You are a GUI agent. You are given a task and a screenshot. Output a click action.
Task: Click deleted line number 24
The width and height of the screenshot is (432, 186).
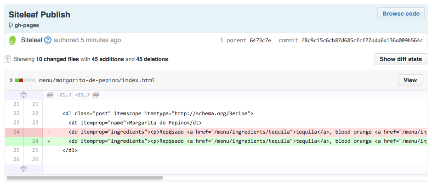point(17,132)
